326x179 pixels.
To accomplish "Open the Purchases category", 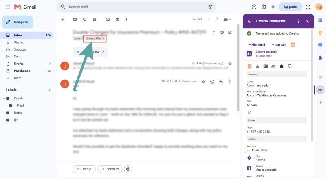I will pyautogui.click(x=26, y=71).
